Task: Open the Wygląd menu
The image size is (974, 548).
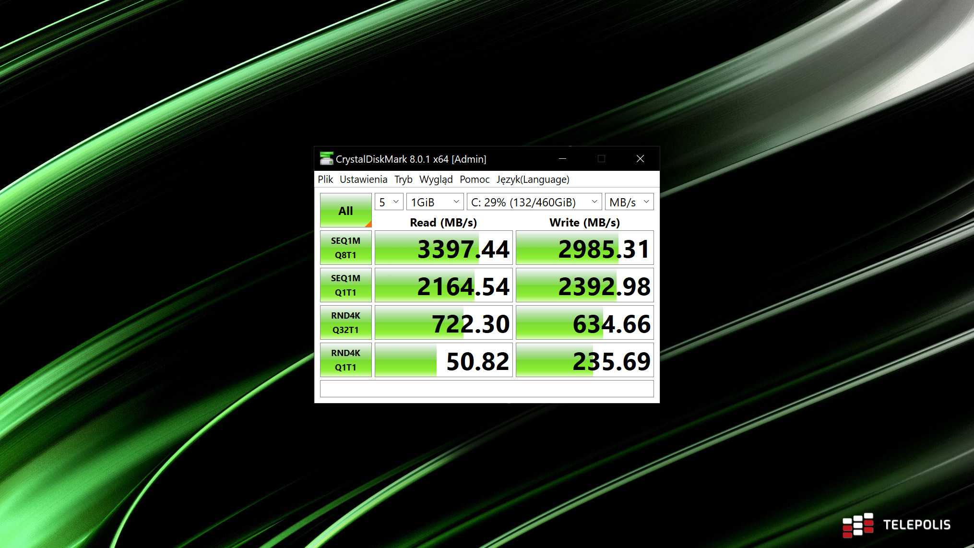Action: 436,179
